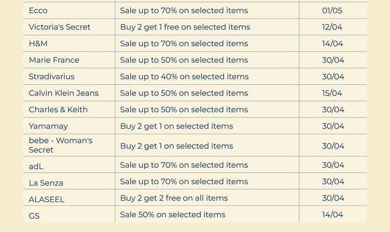This screenshot has height=232, width=390.
Task: Select the Marie France store name
Action: (54, 60)
